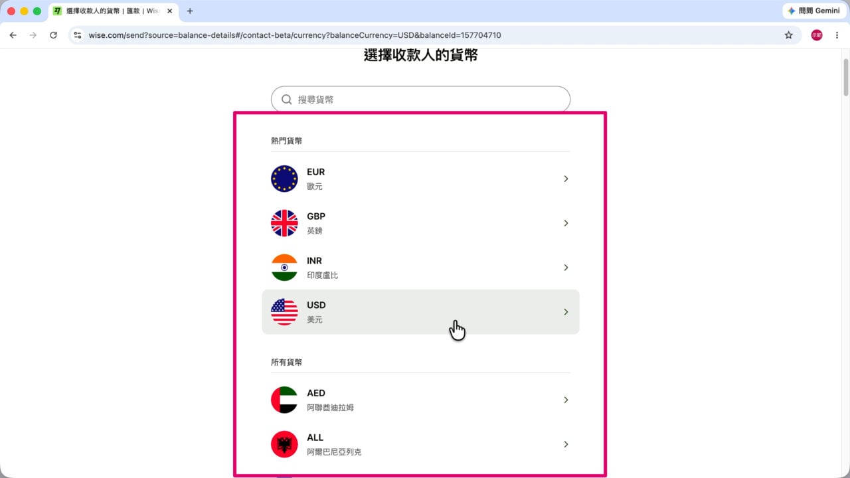Click the magnifier icon in currency search

click(287, 99)
